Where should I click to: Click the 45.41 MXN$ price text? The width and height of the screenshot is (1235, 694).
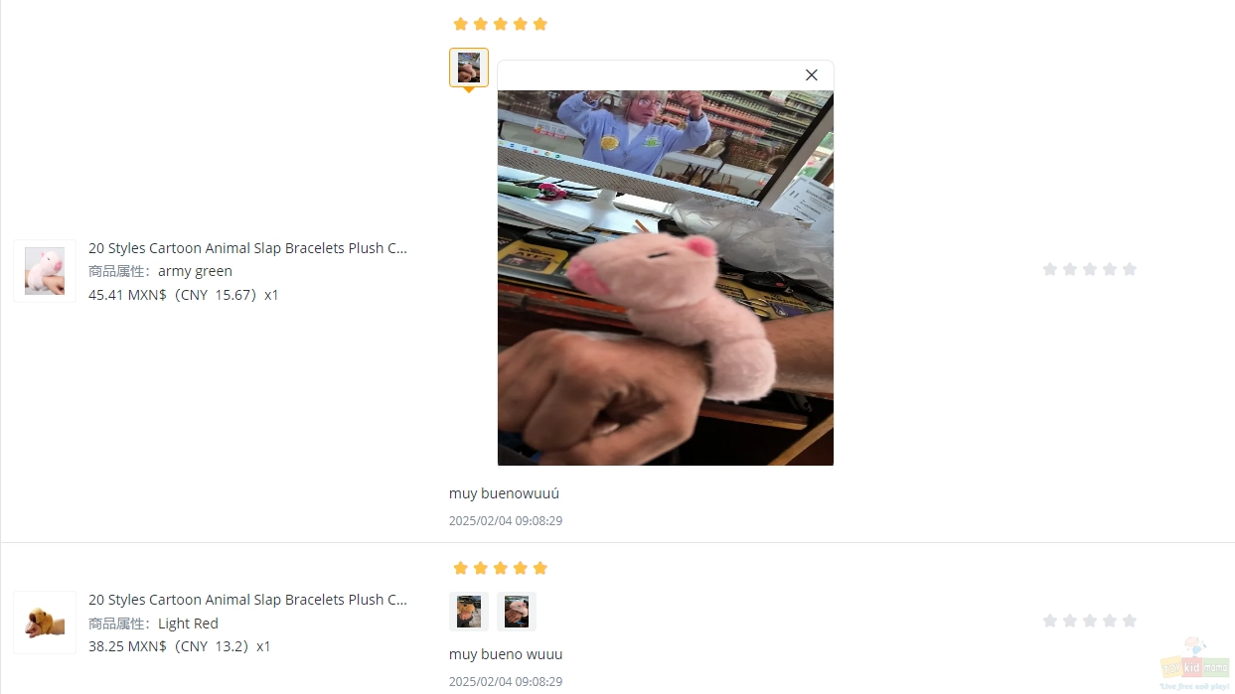[x=127, y=295]
